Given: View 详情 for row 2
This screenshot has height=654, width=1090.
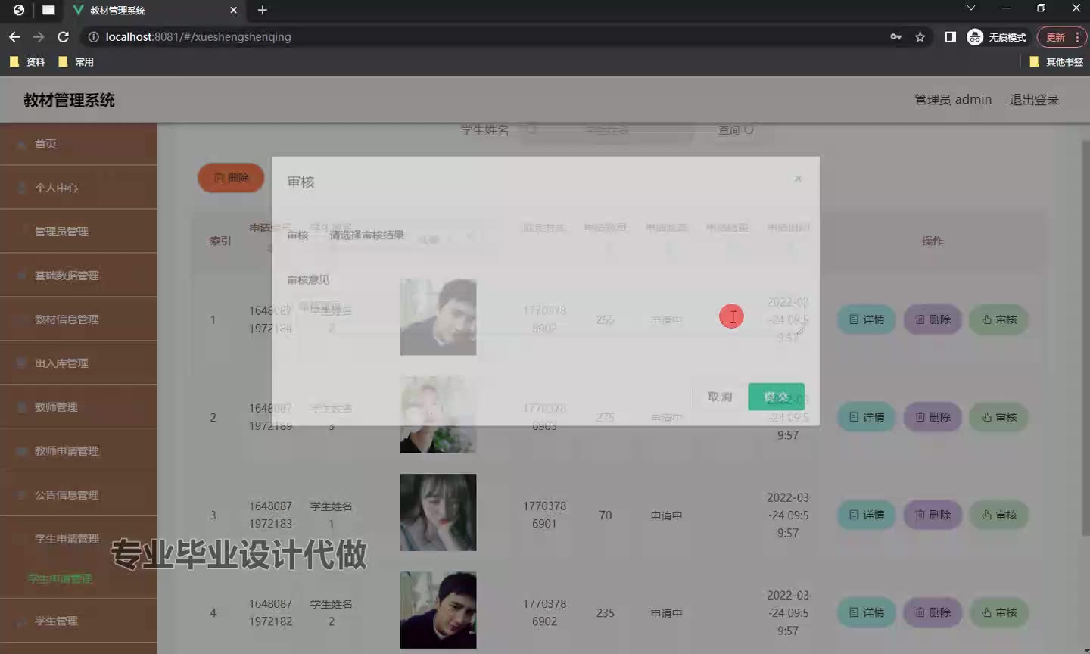Looking at the screenshot, I should [866, 417].
